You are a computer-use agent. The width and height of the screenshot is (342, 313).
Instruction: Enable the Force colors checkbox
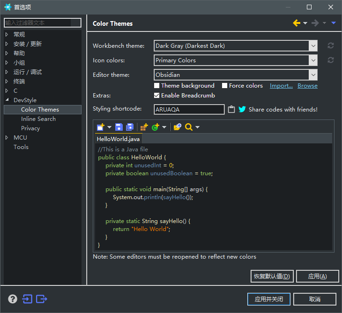pyautogui.click(x=224, y=85)
